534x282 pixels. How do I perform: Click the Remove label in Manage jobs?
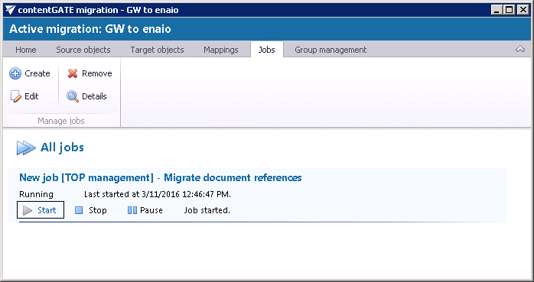(96, 73)
